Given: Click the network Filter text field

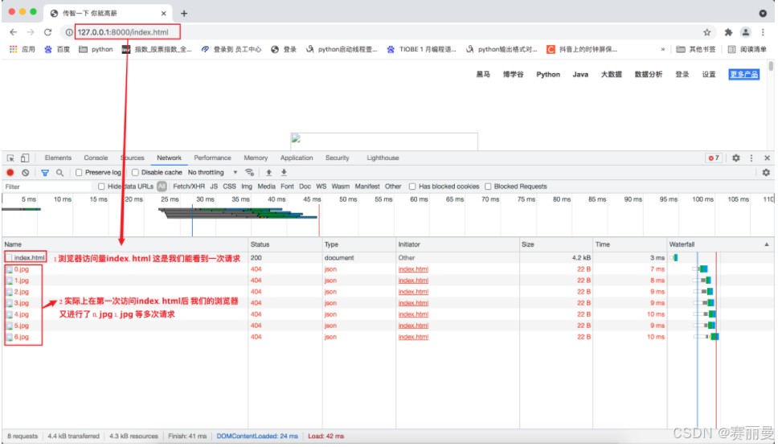Looking at the screenshot, I should [x=44, y=187].
